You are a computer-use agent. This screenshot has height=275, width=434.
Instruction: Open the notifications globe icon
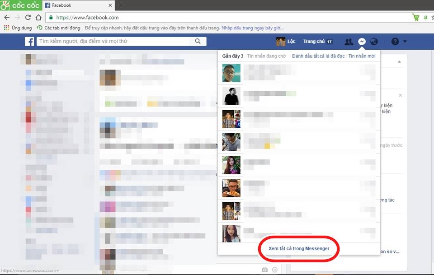coord(374,42)
